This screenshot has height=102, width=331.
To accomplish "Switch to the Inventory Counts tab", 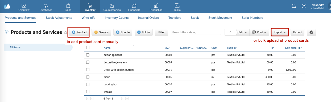I will coord(117,18).
